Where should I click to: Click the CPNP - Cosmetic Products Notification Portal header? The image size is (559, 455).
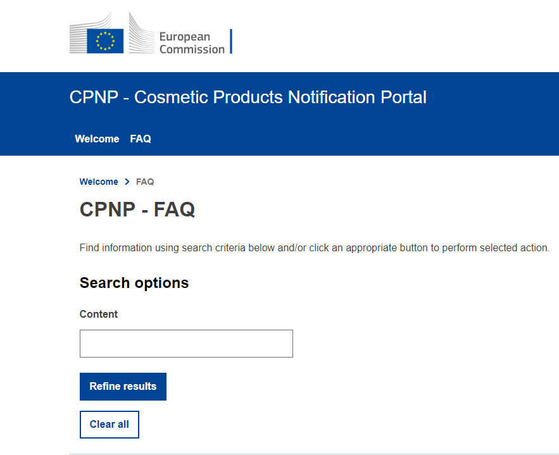(x=248, y=97)
